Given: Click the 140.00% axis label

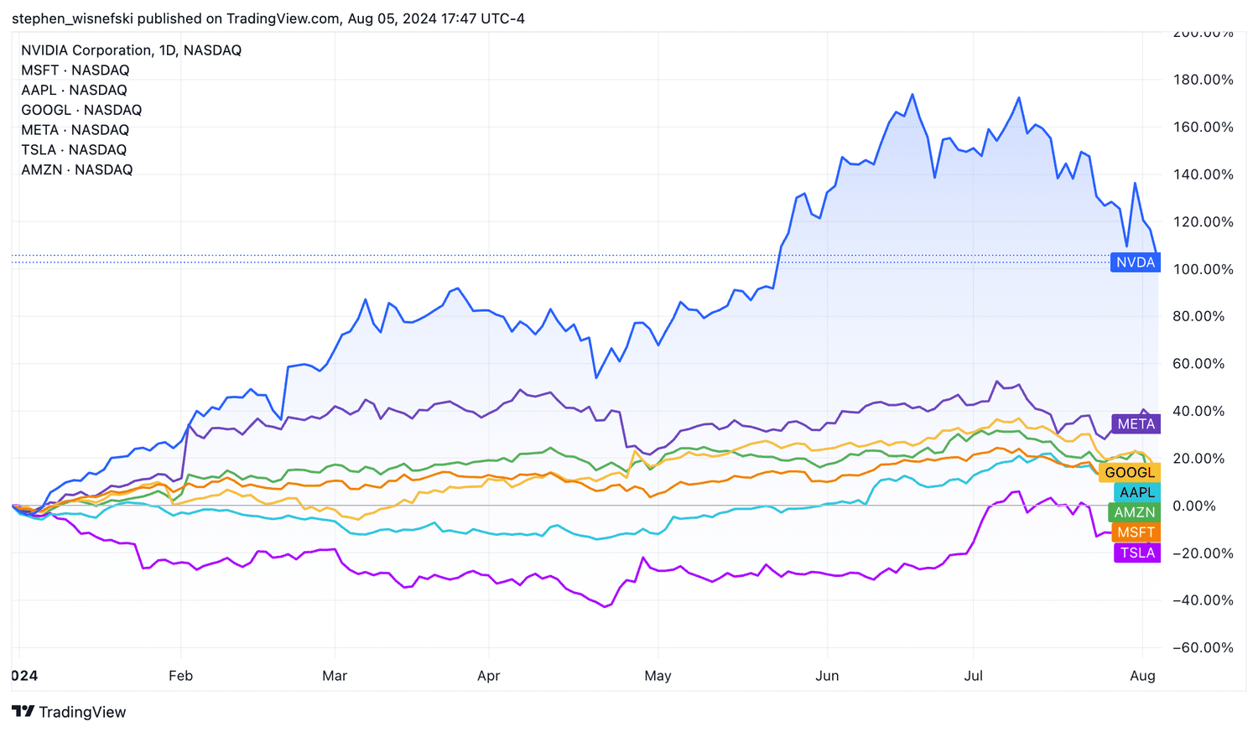Looking at the screenshot, I should [1203, 174].
